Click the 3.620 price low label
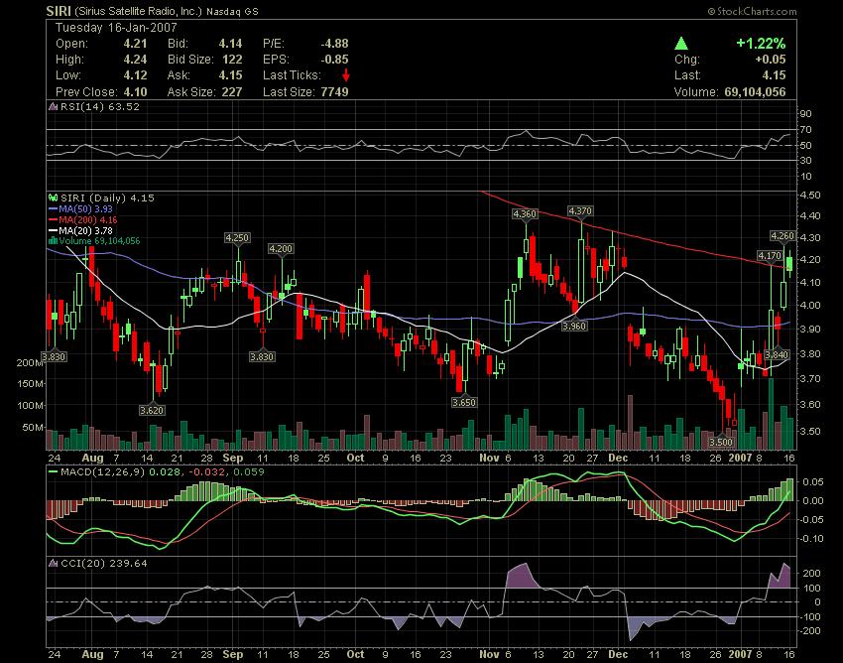 [152, 411]
